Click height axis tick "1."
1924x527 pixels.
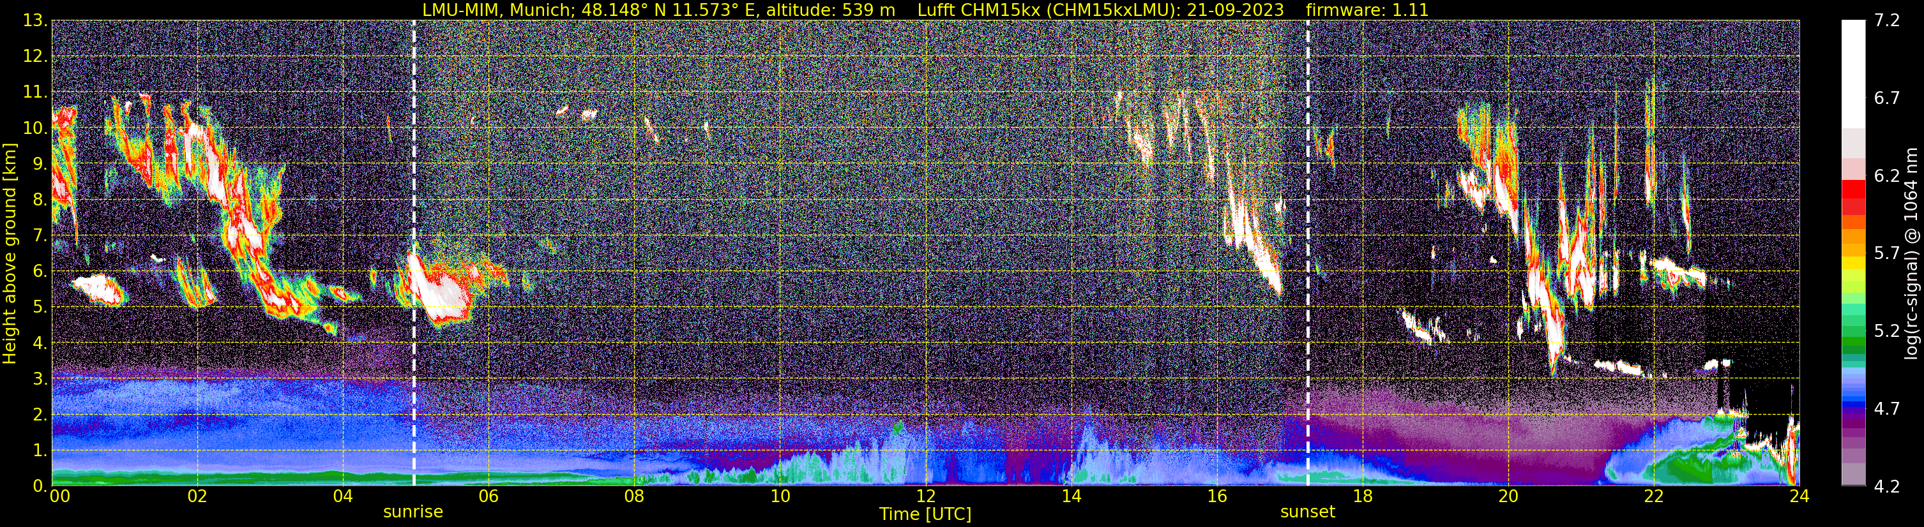pos(40,451)
